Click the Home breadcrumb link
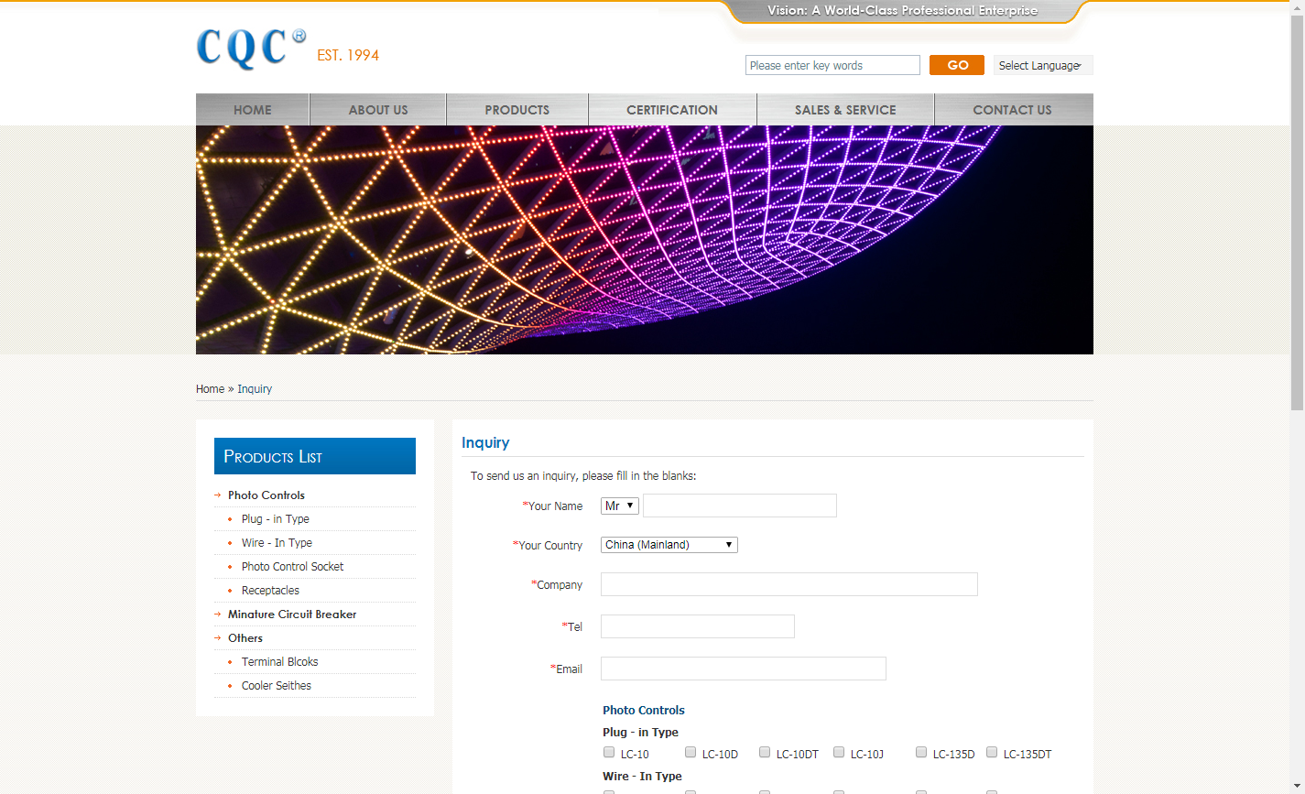Screen dimensions: 1305x794 point(210,389)
